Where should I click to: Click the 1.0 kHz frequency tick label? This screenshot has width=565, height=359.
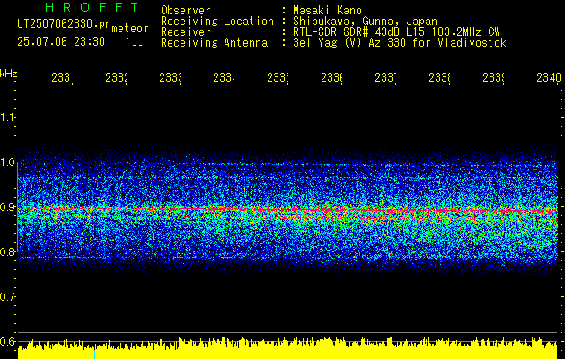point(7,162)
